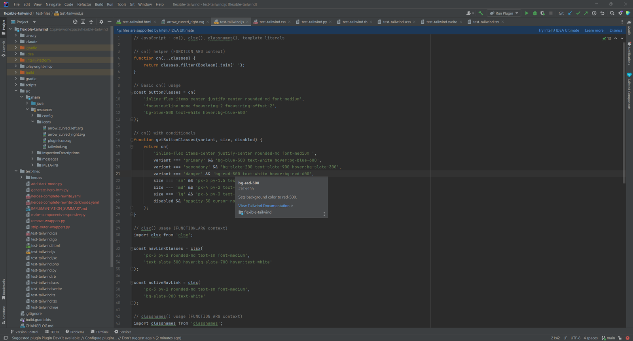
Task: Open the Tailwind Components side panel
Action: coord(629,92)
